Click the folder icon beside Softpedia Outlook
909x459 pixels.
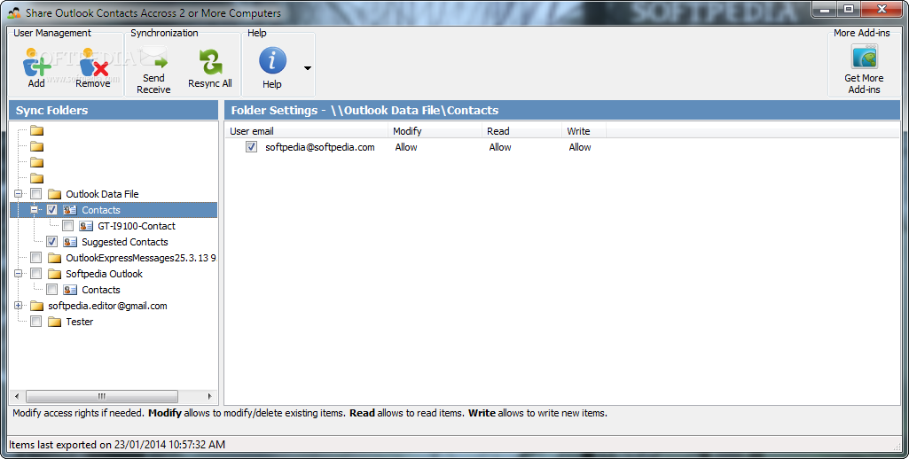point(54,274)
